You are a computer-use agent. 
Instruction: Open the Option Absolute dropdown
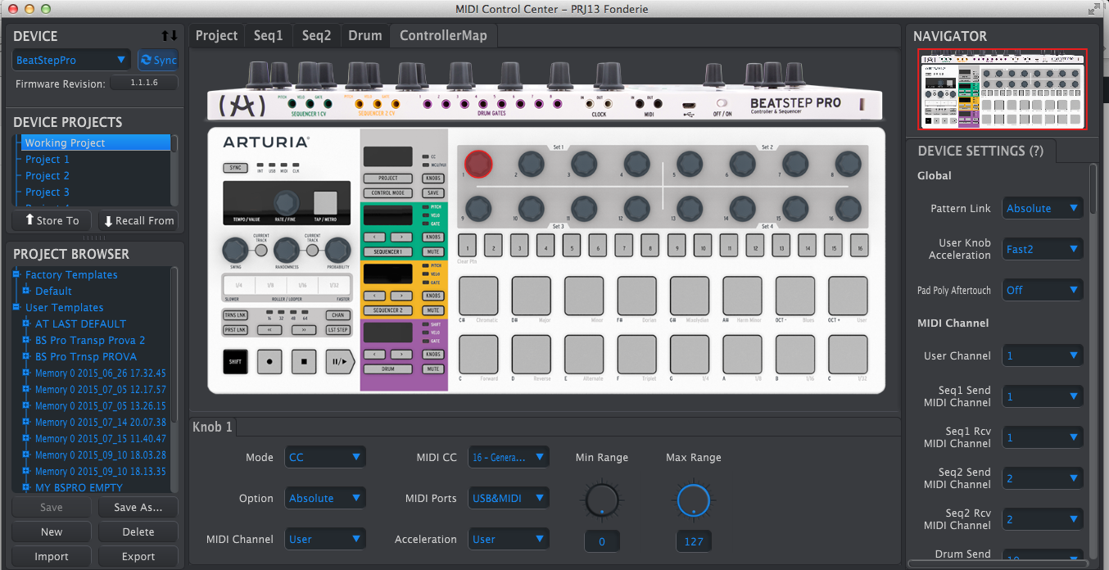[326, 498]
